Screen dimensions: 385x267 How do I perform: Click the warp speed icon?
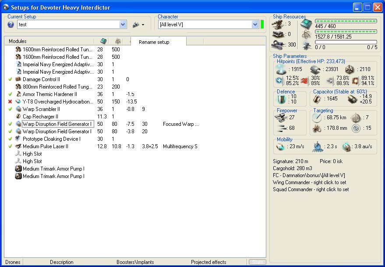pos(346,147)
